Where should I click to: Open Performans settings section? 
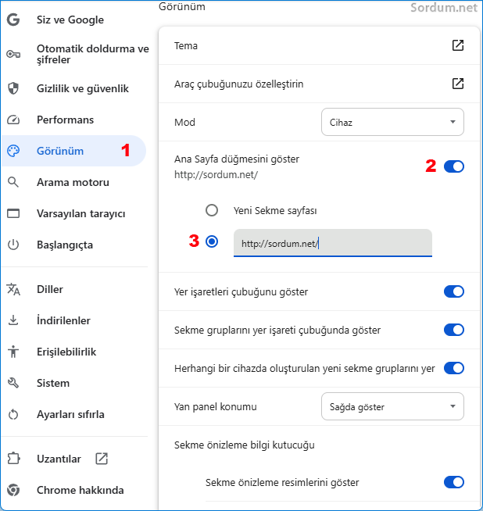point(74,120)
